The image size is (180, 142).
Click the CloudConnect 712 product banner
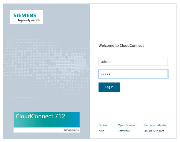coord(47,119)
